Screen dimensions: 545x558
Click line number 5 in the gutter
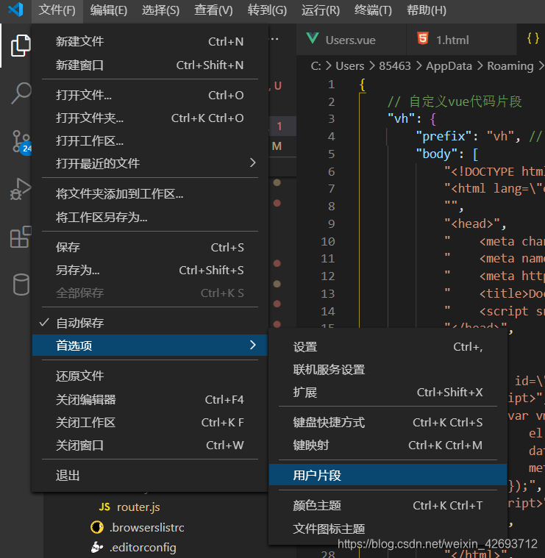(x=332, y=154)
